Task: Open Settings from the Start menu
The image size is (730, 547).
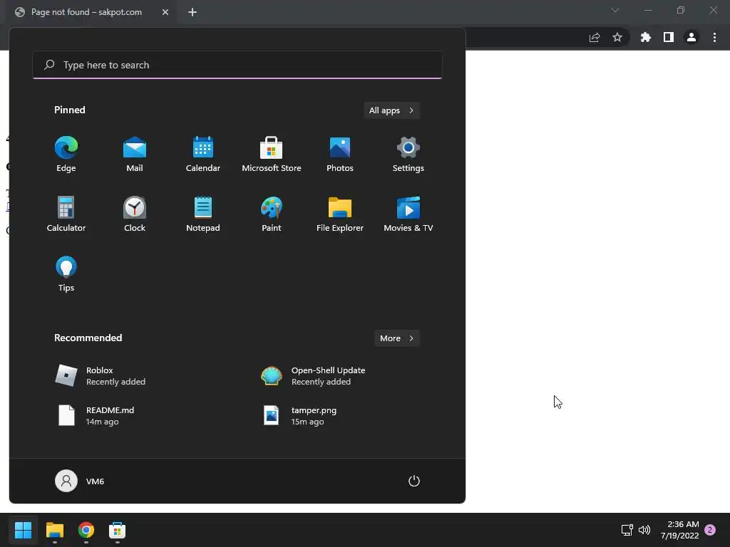Action: pyautogui.click(x=408, y=155)
